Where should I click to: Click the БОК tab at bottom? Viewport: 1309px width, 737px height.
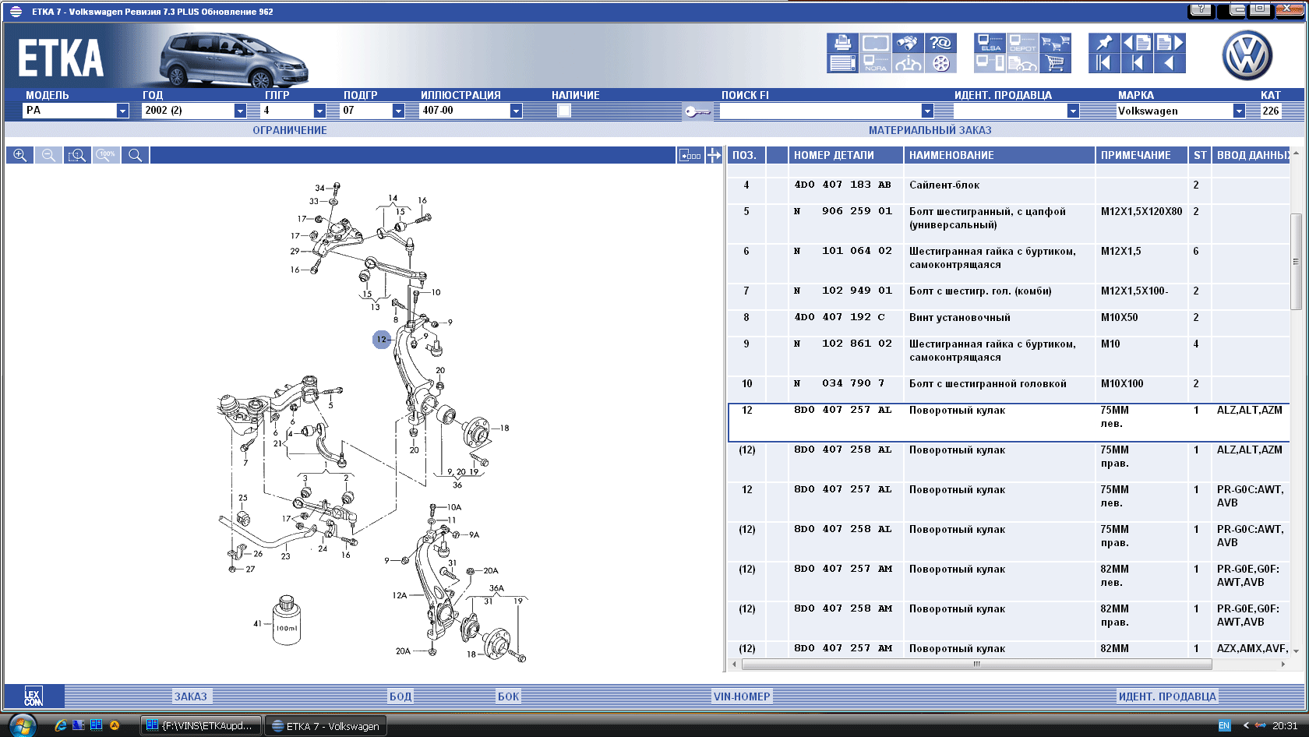[508, 696]
